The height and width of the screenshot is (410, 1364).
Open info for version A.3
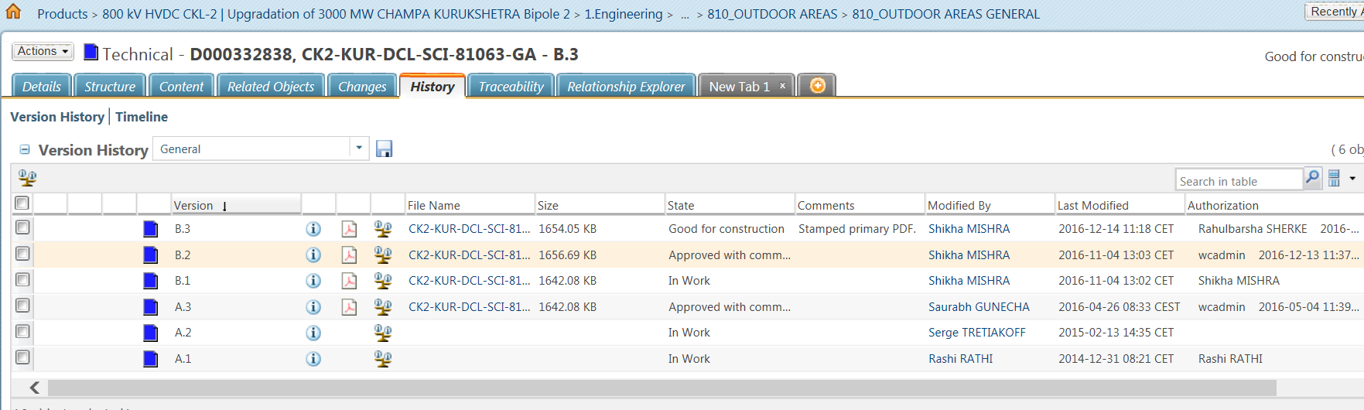click(x=313, y=307)
